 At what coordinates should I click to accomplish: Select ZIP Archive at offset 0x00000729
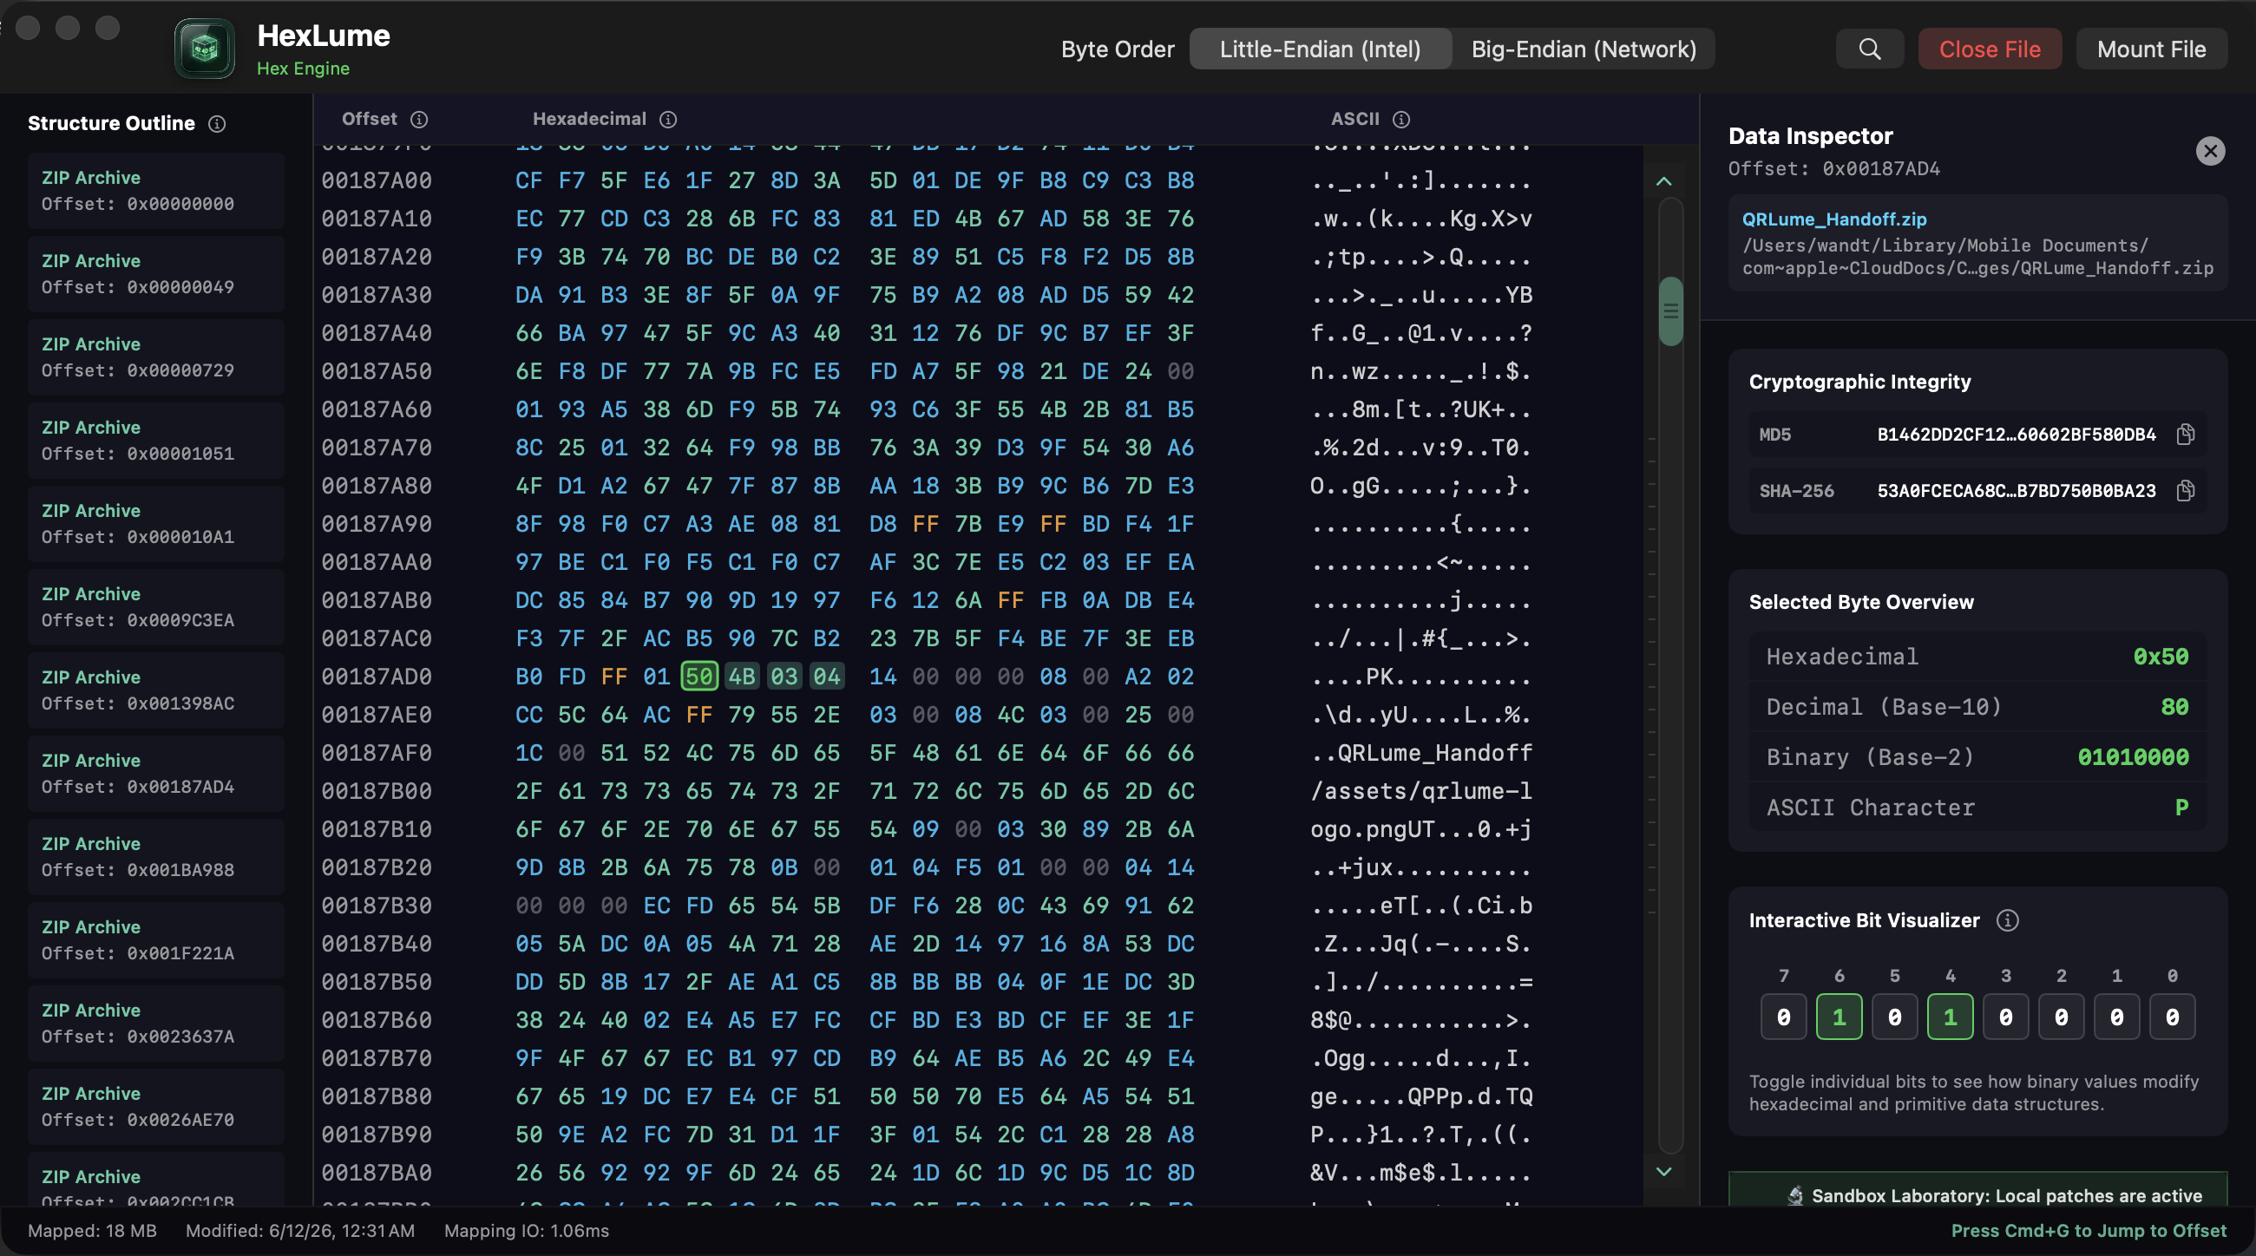click(x=156, y=357)
